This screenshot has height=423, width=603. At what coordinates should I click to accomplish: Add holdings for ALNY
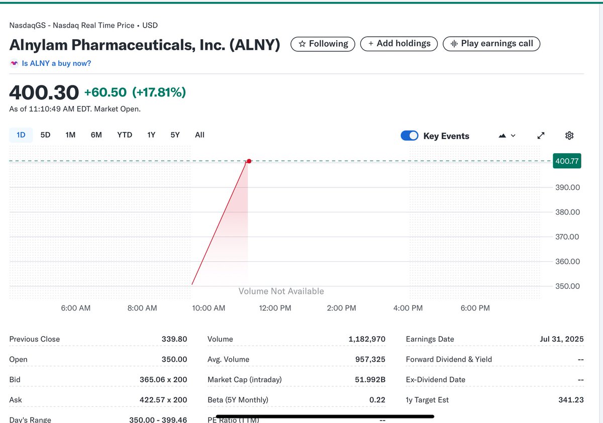coord(399,44)
